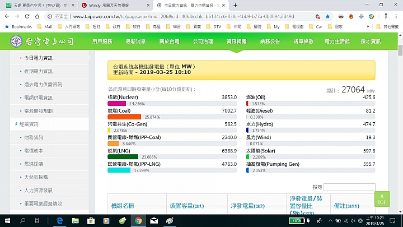
Task: Click the red mask extension icon
Action: coord(341,16)
